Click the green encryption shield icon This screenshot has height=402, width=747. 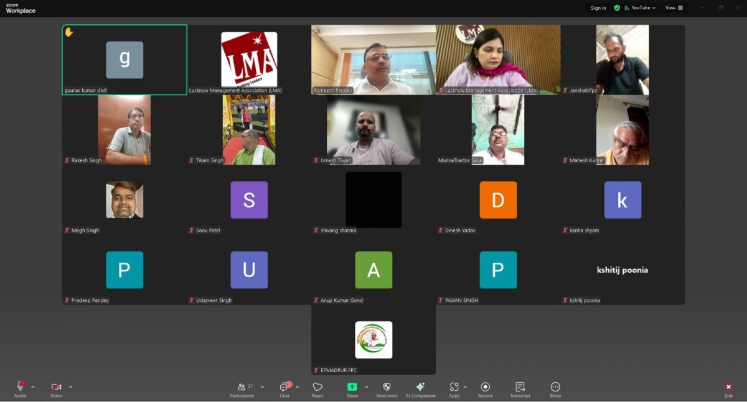[x=617, y=8]
